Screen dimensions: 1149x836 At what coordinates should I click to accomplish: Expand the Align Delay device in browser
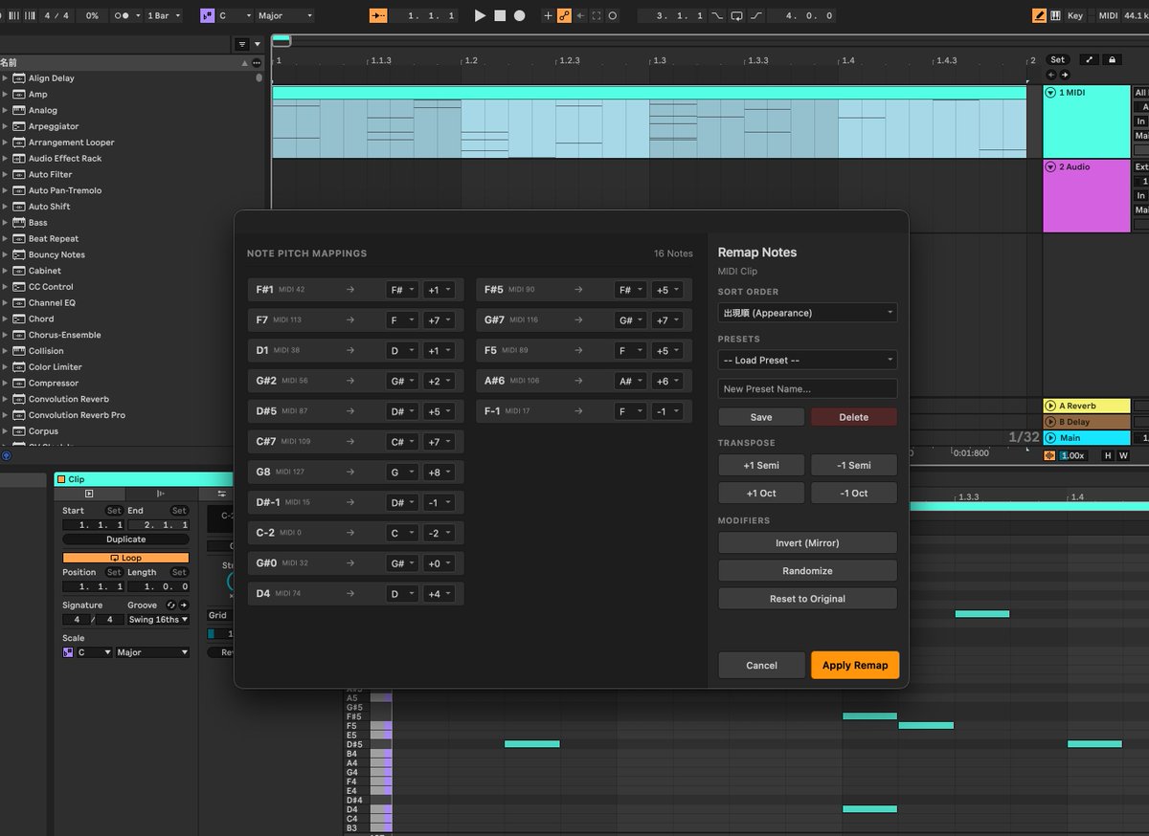(6, 78)
